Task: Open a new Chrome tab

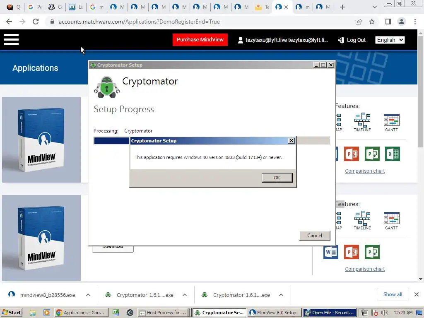Action: (x=342, y=7)
